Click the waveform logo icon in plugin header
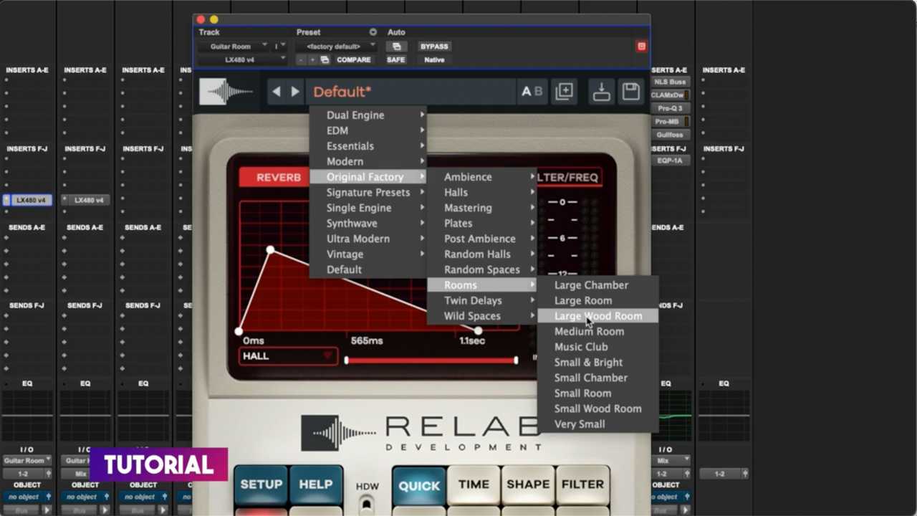 (226, 91)
